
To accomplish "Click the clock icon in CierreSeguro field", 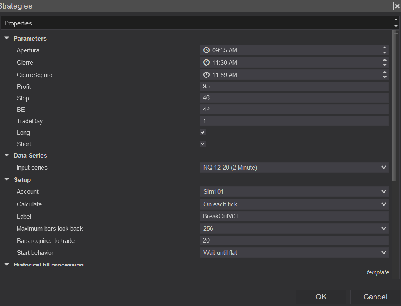I will click(x=207, y=75).
